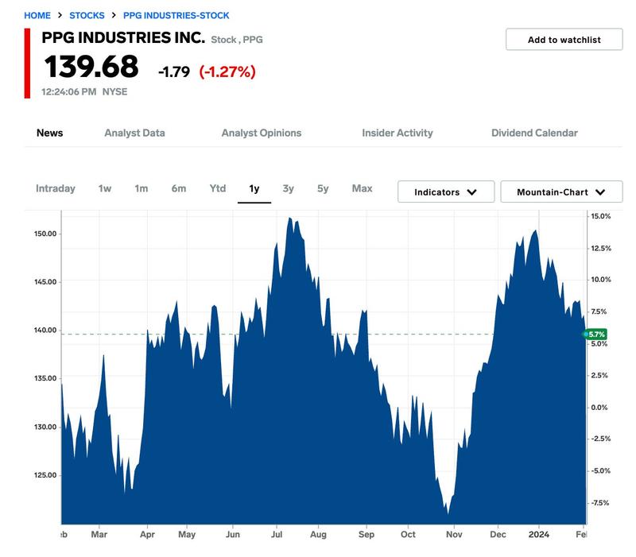This screenshot has width=636, height=557.
Task: Click the Apr label on time axis
Action: click(x=147, y=534)
